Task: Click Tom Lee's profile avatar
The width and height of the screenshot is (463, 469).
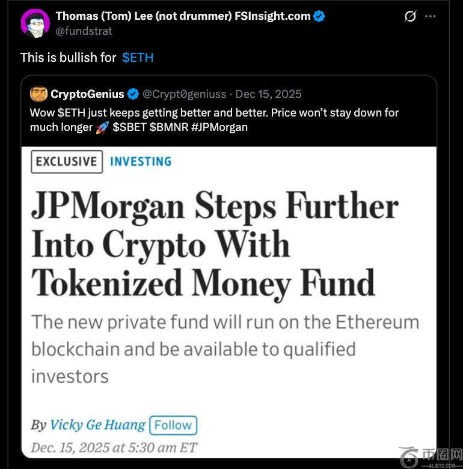Action: (x=35, y=24)
